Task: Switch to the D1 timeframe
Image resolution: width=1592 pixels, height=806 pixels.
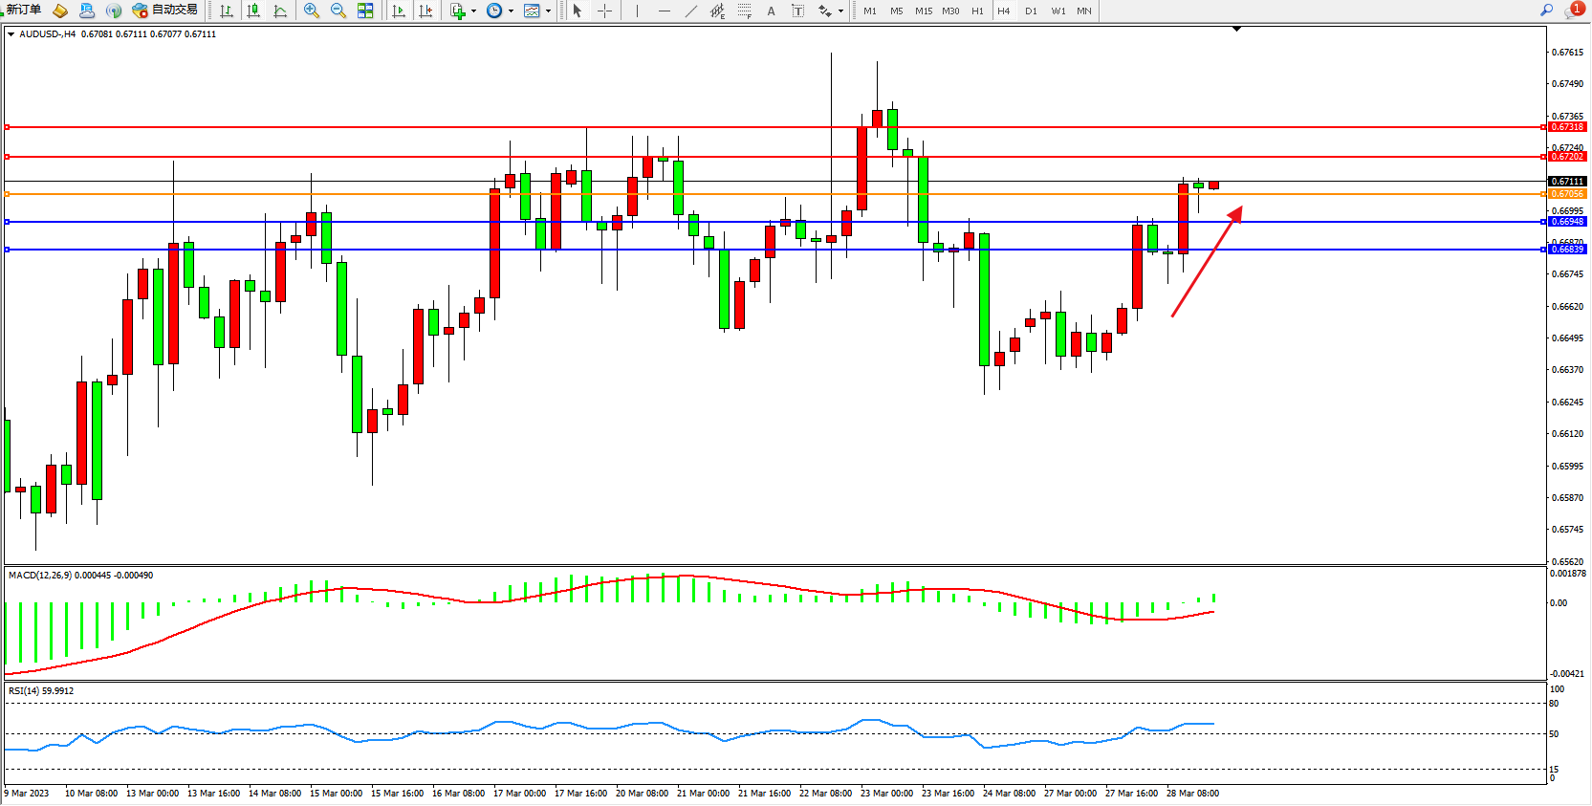Action: point(1031,11)
